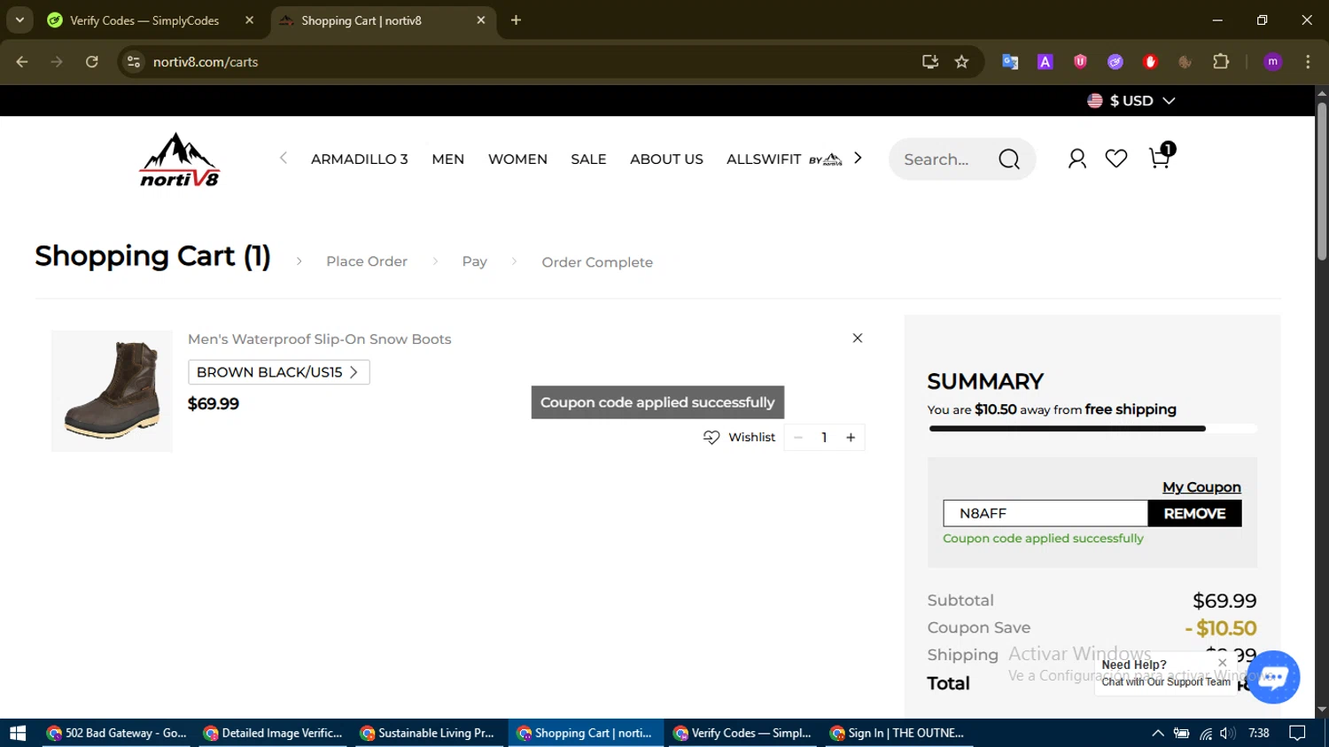
Task: Switch to Sustainable Living taskbar window
Action: (430, 733)
